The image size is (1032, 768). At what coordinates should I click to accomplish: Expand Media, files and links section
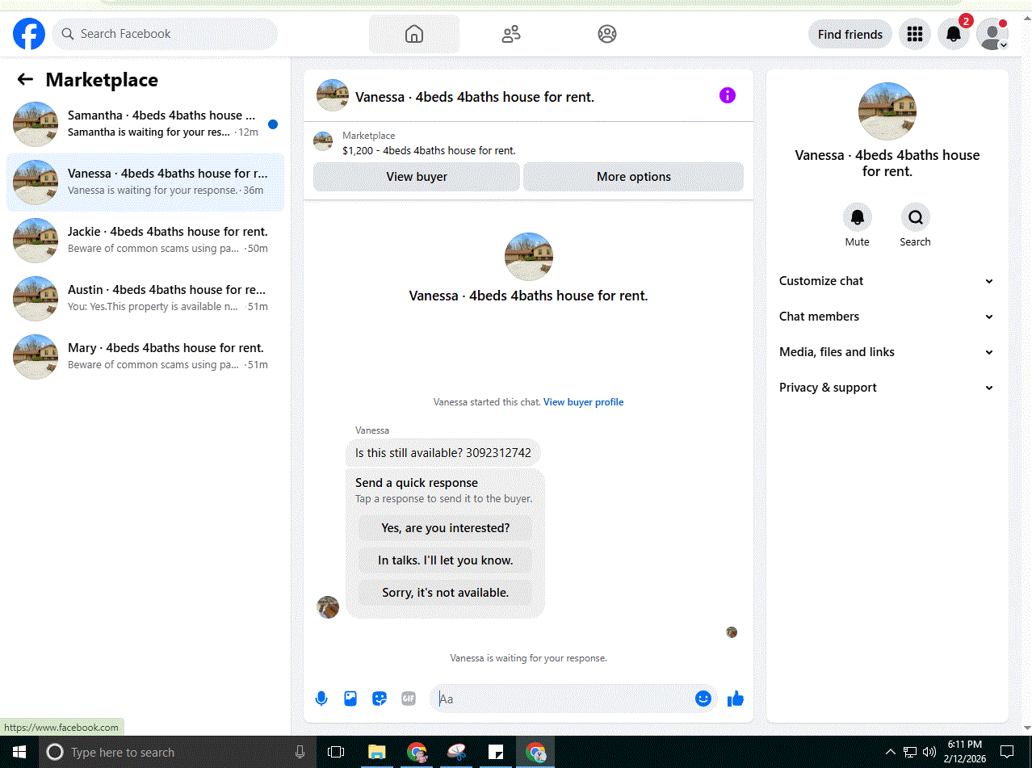(887, 352)
